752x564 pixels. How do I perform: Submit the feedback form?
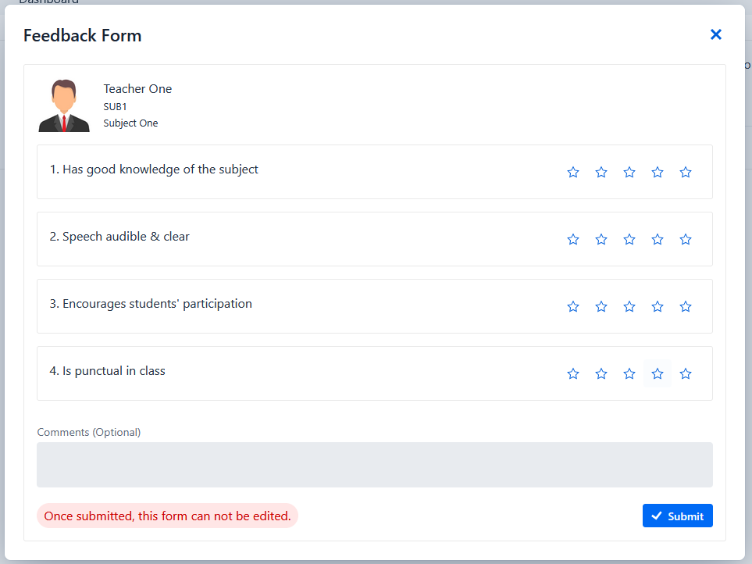(x=677, y=516)
